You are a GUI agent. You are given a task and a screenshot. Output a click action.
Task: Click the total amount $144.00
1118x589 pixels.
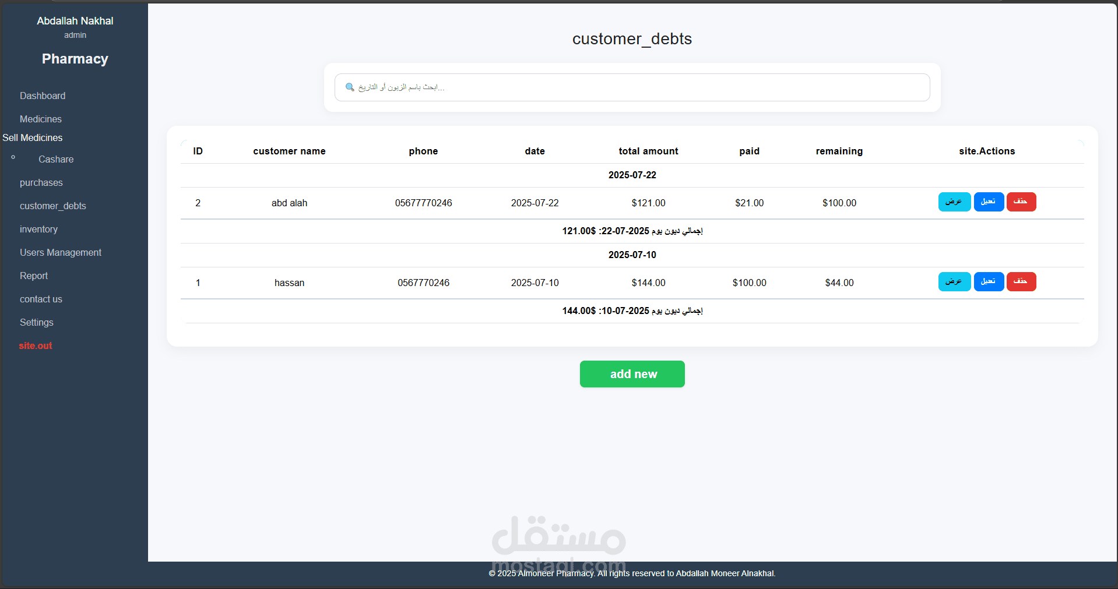point(648,283)
